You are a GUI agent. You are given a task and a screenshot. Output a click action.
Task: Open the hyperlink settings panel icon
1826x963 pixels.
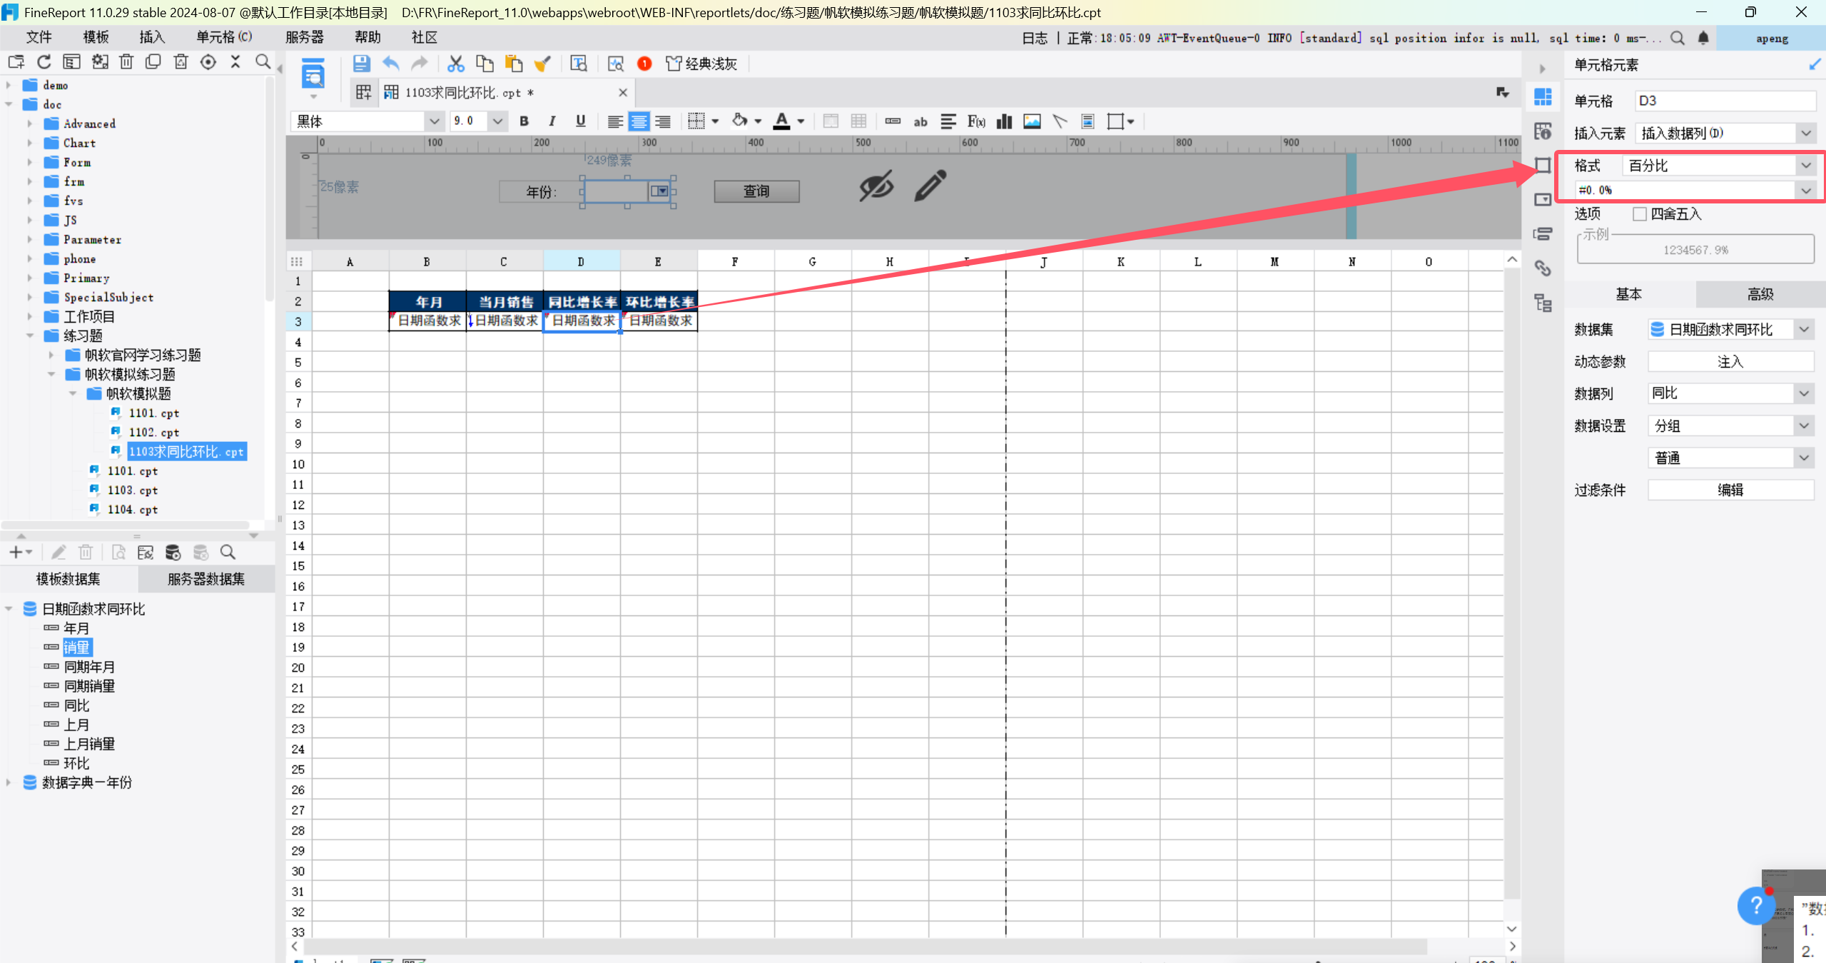[x=1543, y=268]
